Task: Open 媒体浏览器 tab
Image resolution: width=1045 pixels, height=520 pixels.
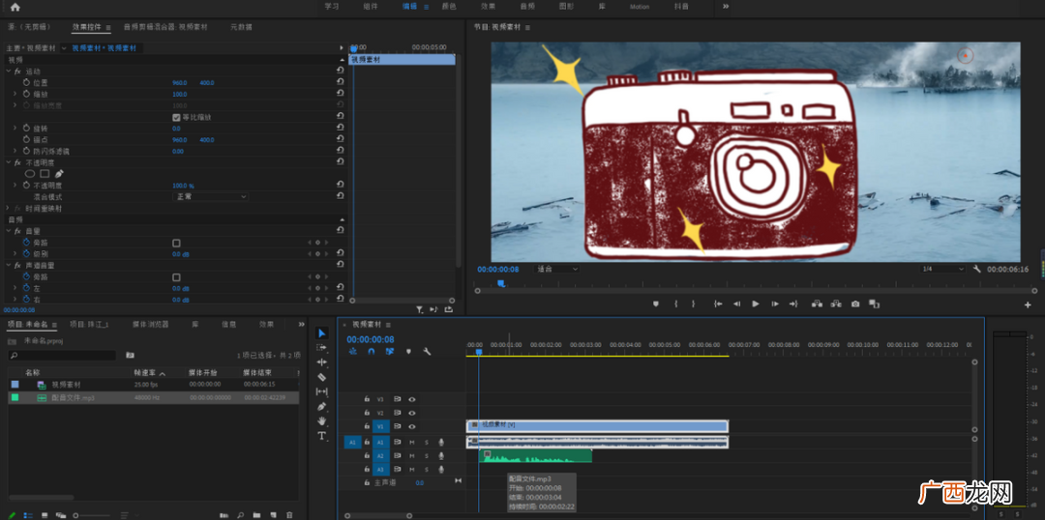Action: [150, 324]
